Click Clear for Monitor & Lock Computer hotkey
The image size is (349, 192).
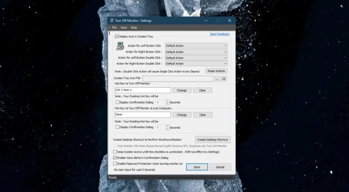click(x=202, y=115)
